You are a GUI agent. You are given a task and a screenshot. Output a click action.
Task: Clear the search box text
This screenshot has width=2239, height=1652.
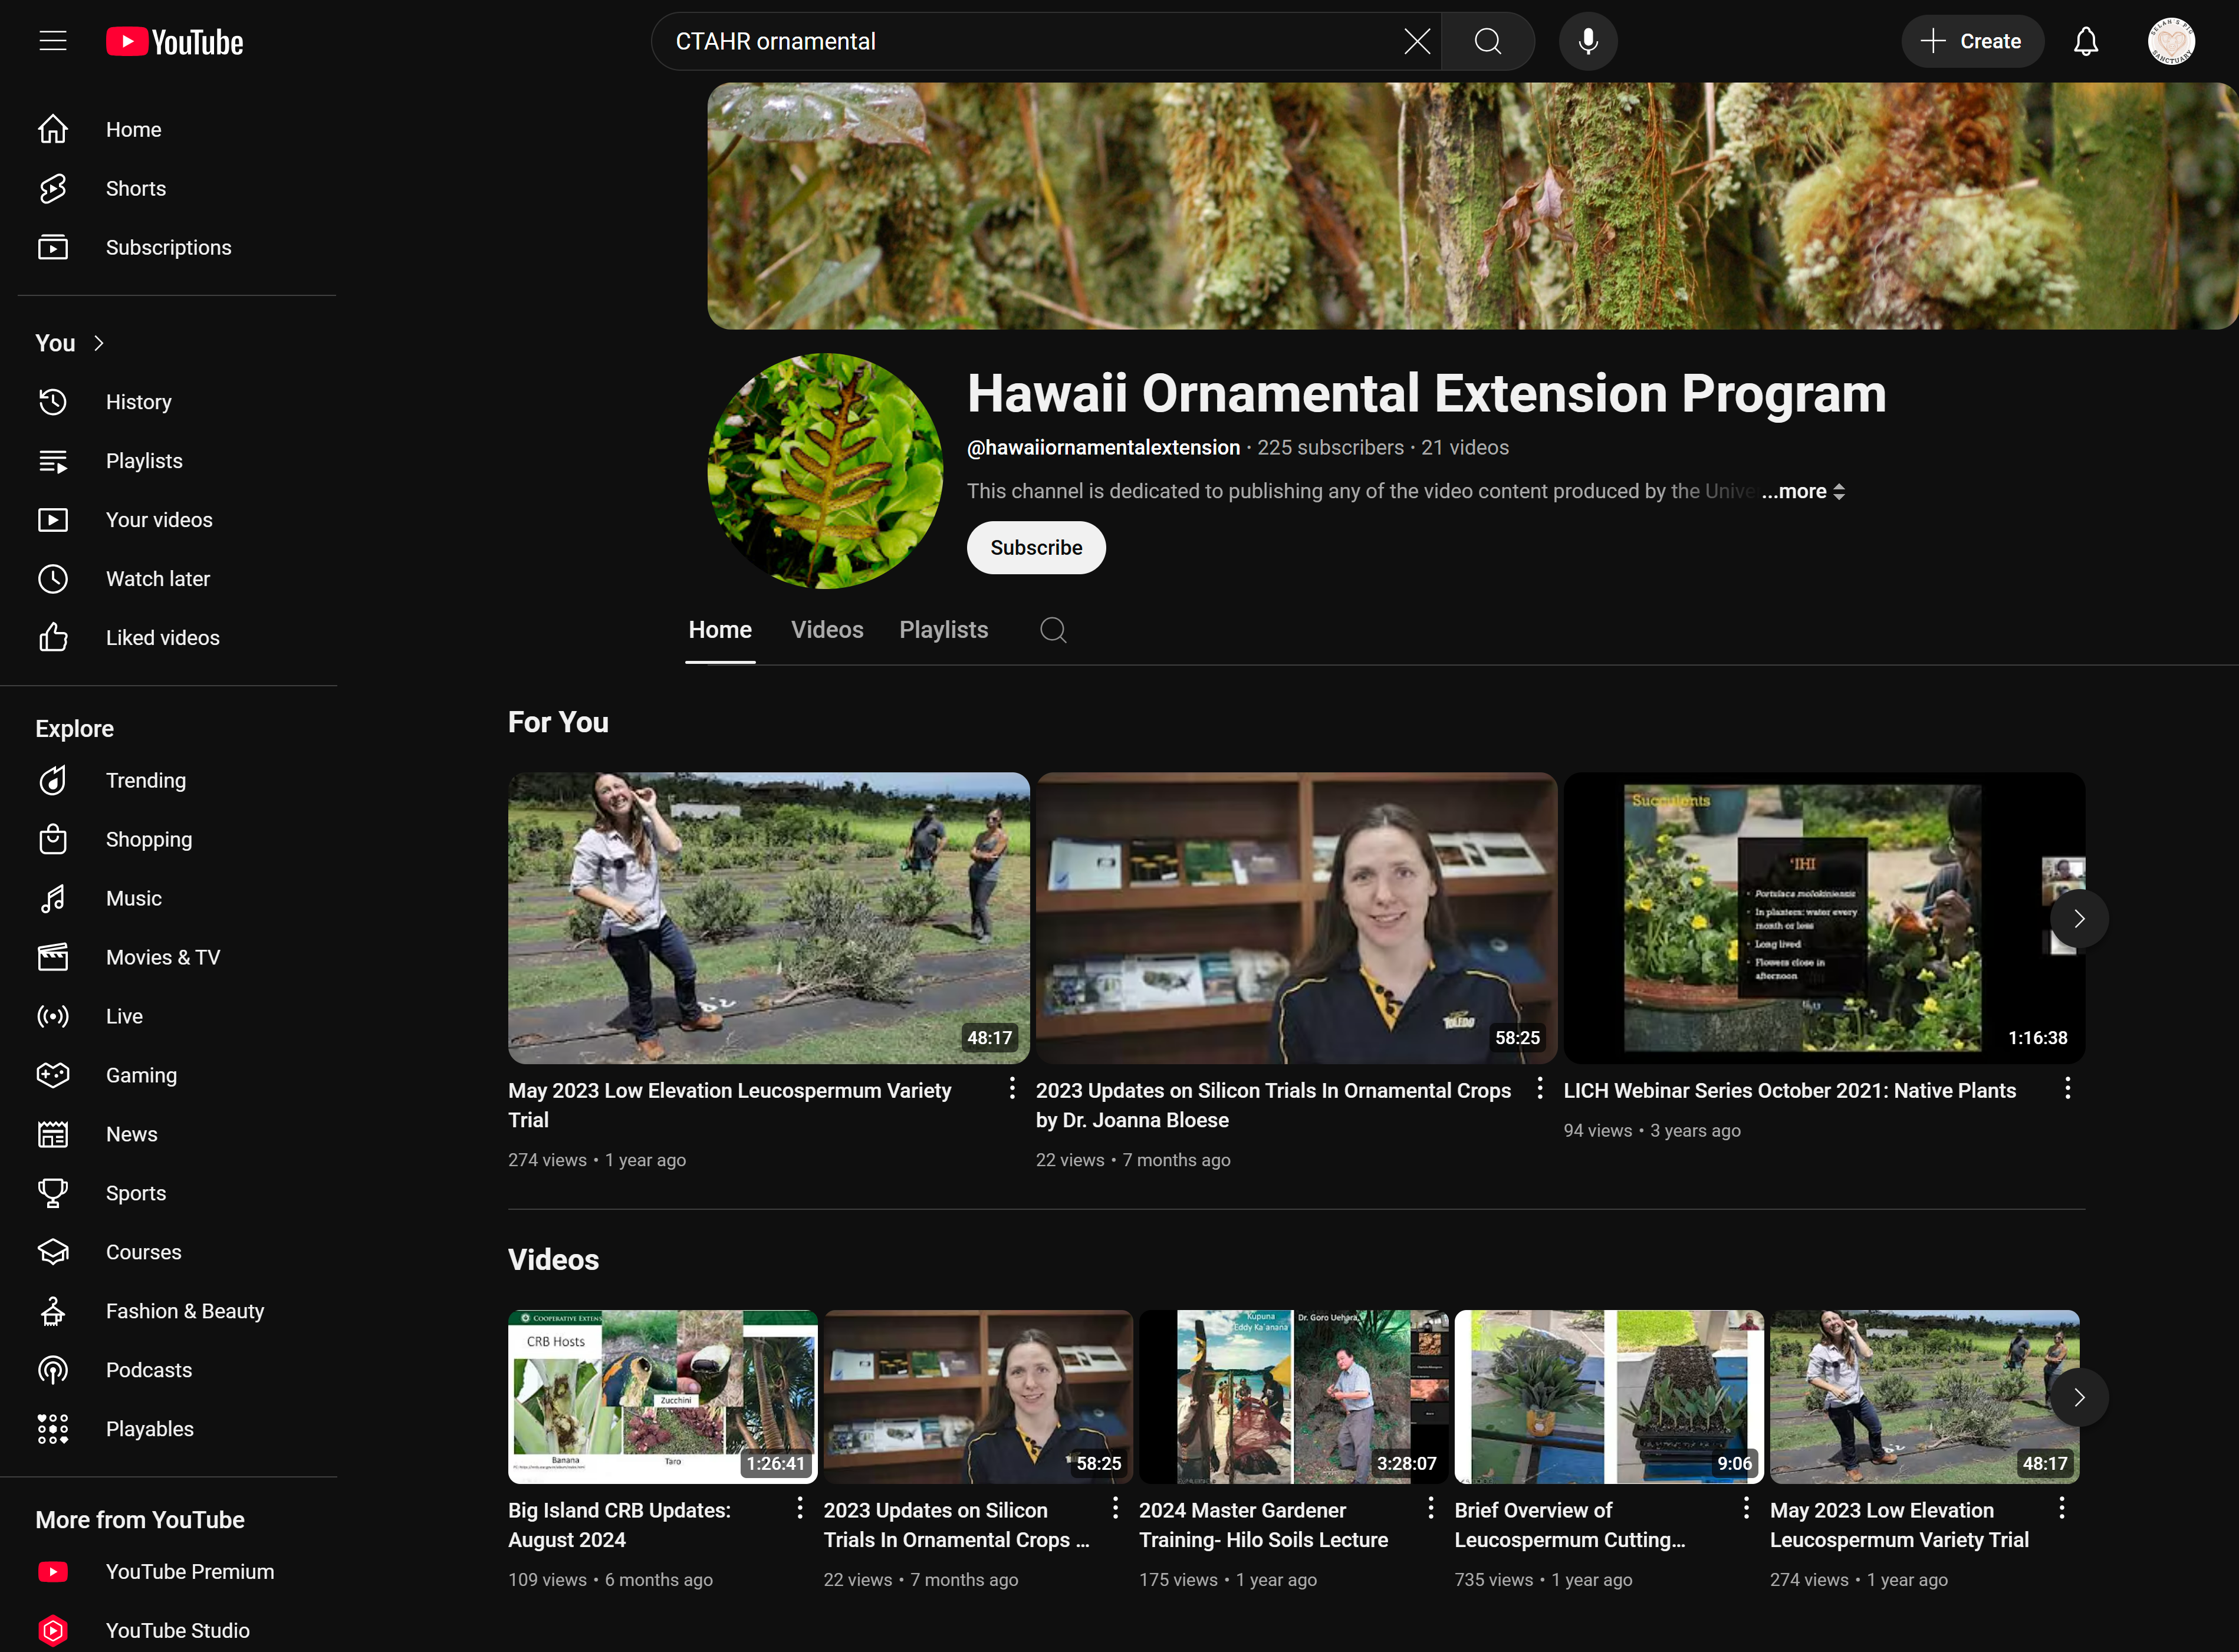click(x=1417, y=41)
